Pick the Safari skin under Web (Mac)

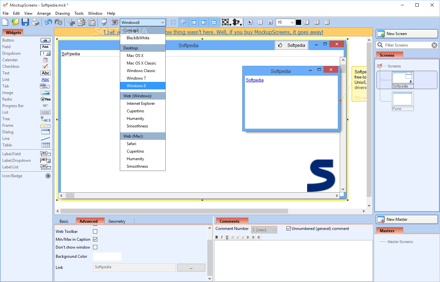point(143,144)
